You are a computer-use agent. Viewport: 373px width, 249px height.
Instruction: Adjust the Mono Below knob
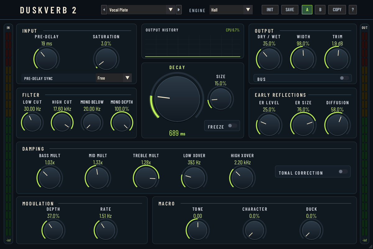(92, 123)
